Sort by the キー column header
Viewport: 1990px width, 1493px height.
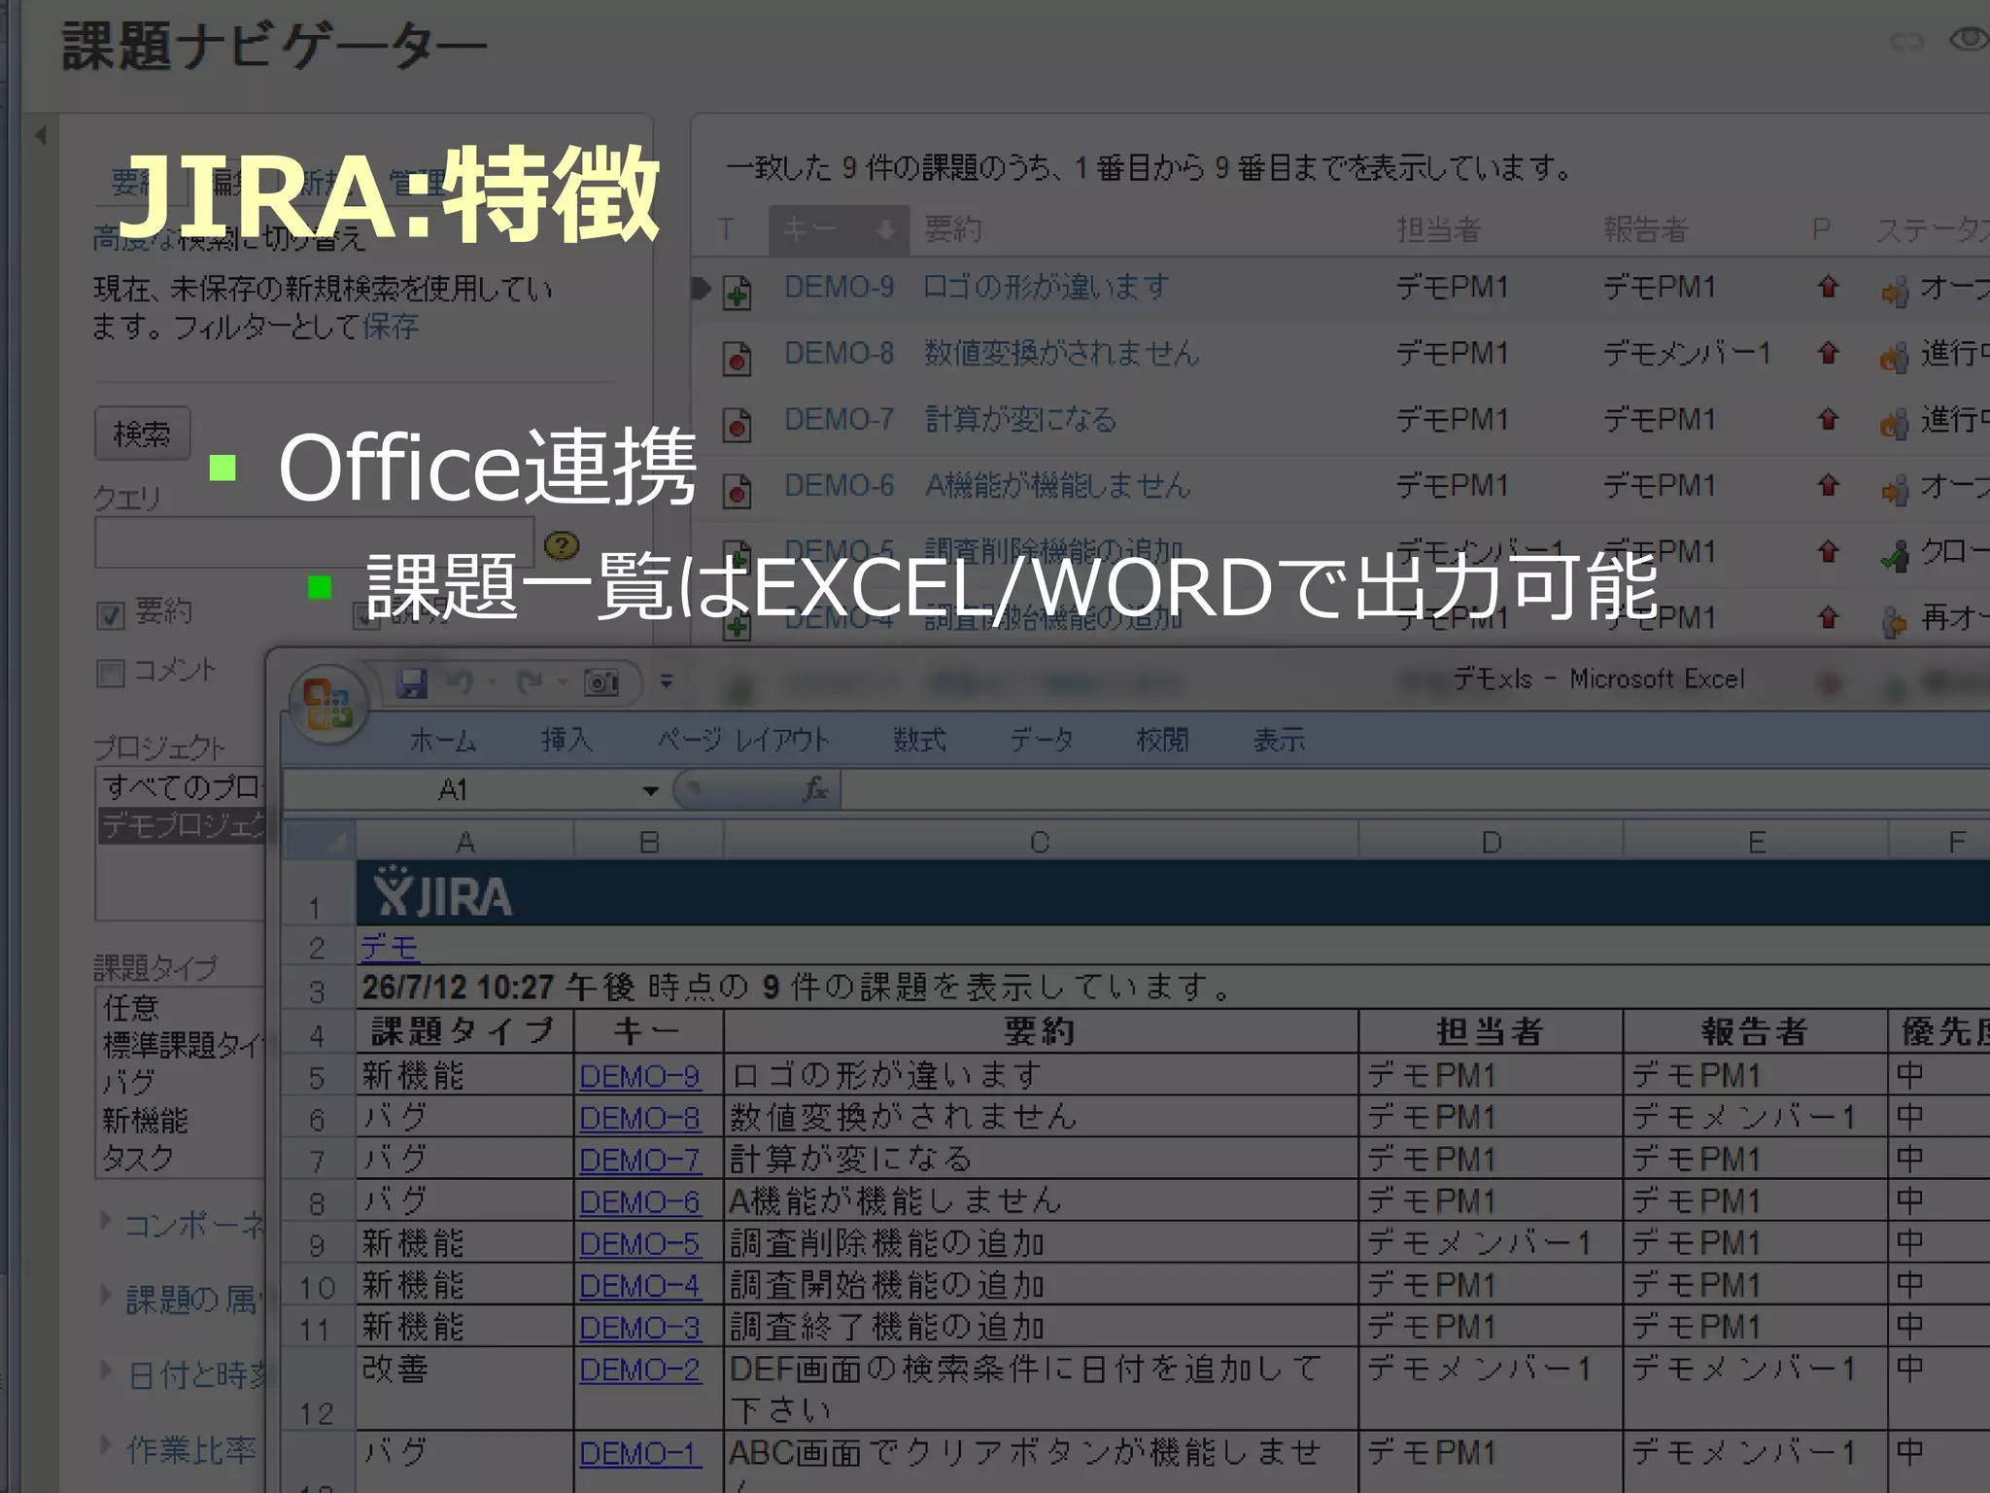click(839, 230)
